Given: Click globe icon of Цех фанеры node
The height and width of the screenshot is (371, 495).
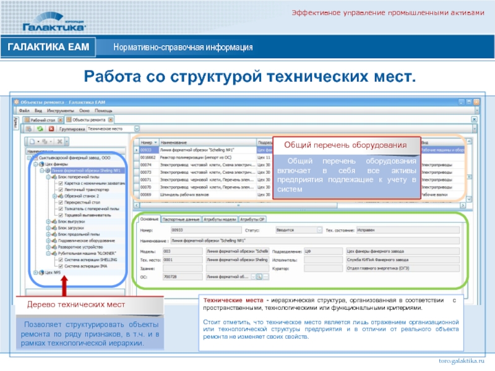Looking at the screenshot, I should (41, 164).
